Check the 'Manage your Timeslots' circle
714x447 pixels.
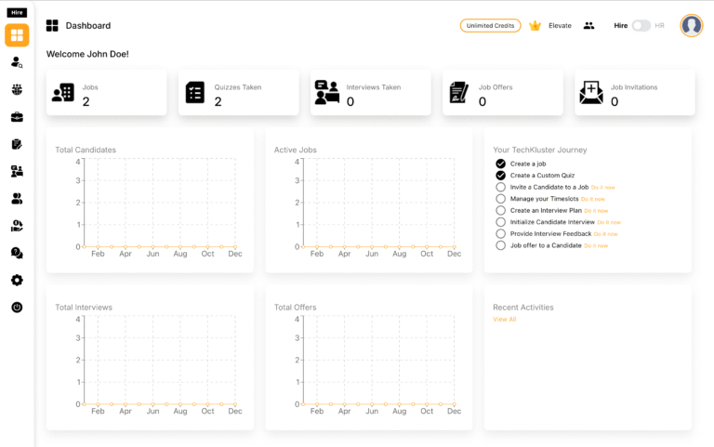(501, 199)
